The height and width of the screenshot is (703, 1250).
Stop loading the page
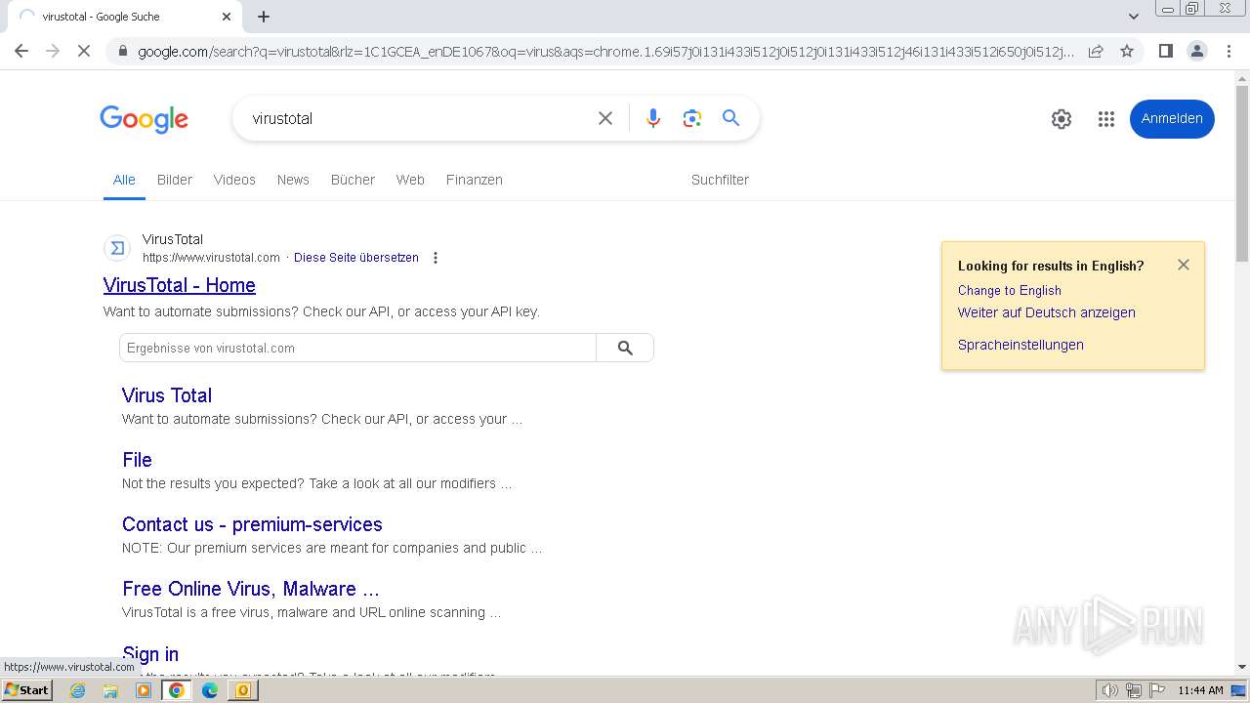pyautogui.click(x=84, y=51)
